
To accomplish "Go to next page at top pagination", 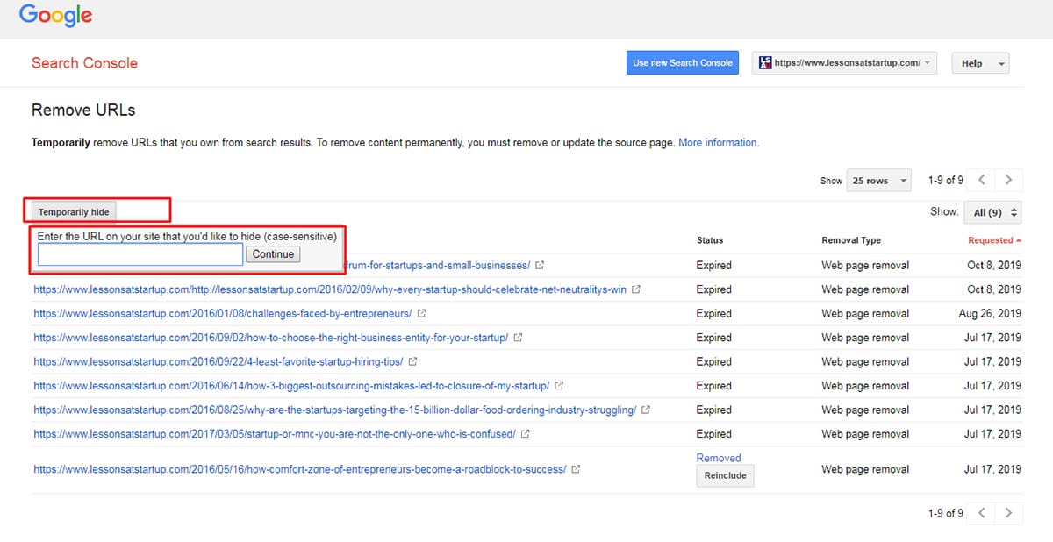I will [x=1009, y=180].
